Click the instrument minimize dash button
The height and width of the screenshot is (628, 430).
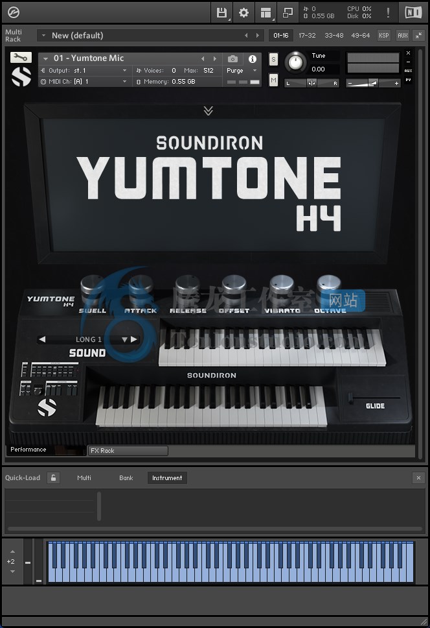pyautogui.click(x=408, y=62)
